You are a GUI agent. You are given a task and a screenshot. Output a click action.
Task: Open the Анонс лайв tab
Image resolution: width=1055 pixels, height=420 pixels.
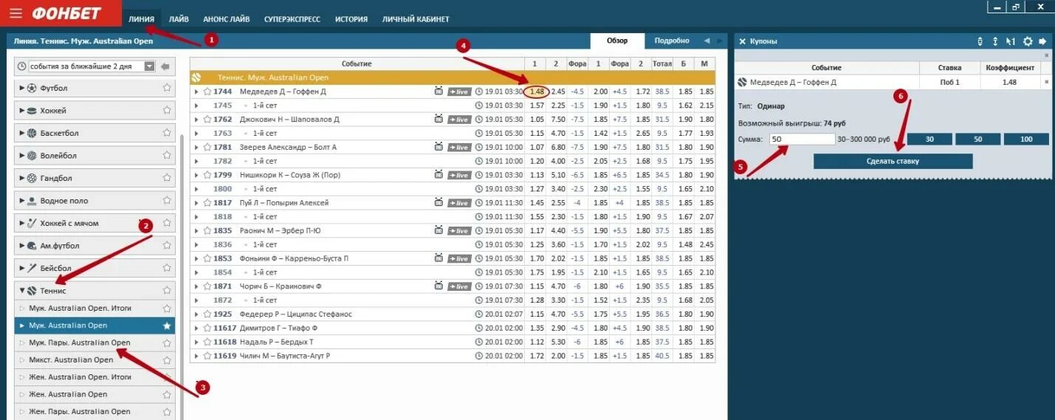(x=227, y=19)
